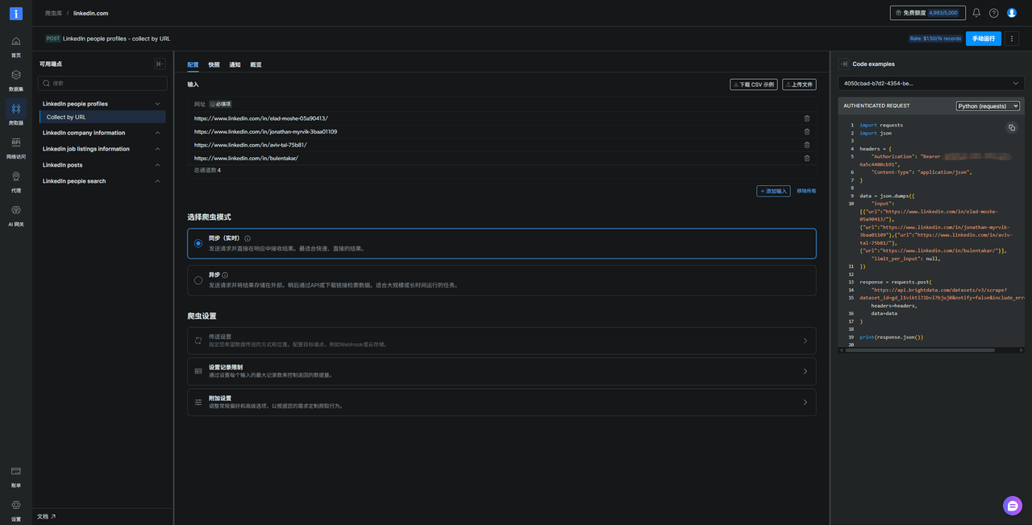Expand the 传送设置 section
1032x525 pixels.
pyautogui.click(x=501, y=341)
